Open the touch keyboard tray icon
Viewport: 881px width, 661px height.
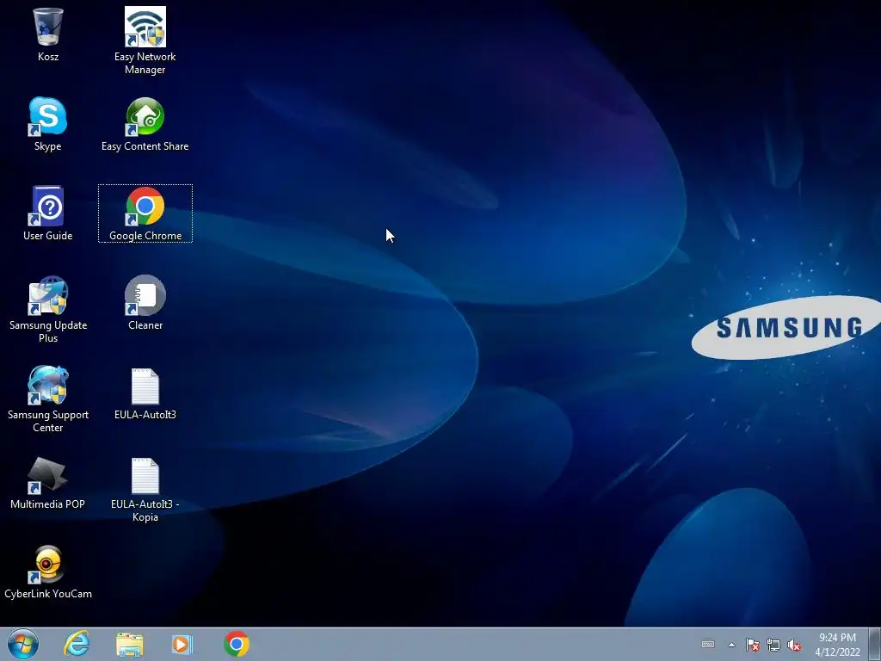[x=708, y=644]
